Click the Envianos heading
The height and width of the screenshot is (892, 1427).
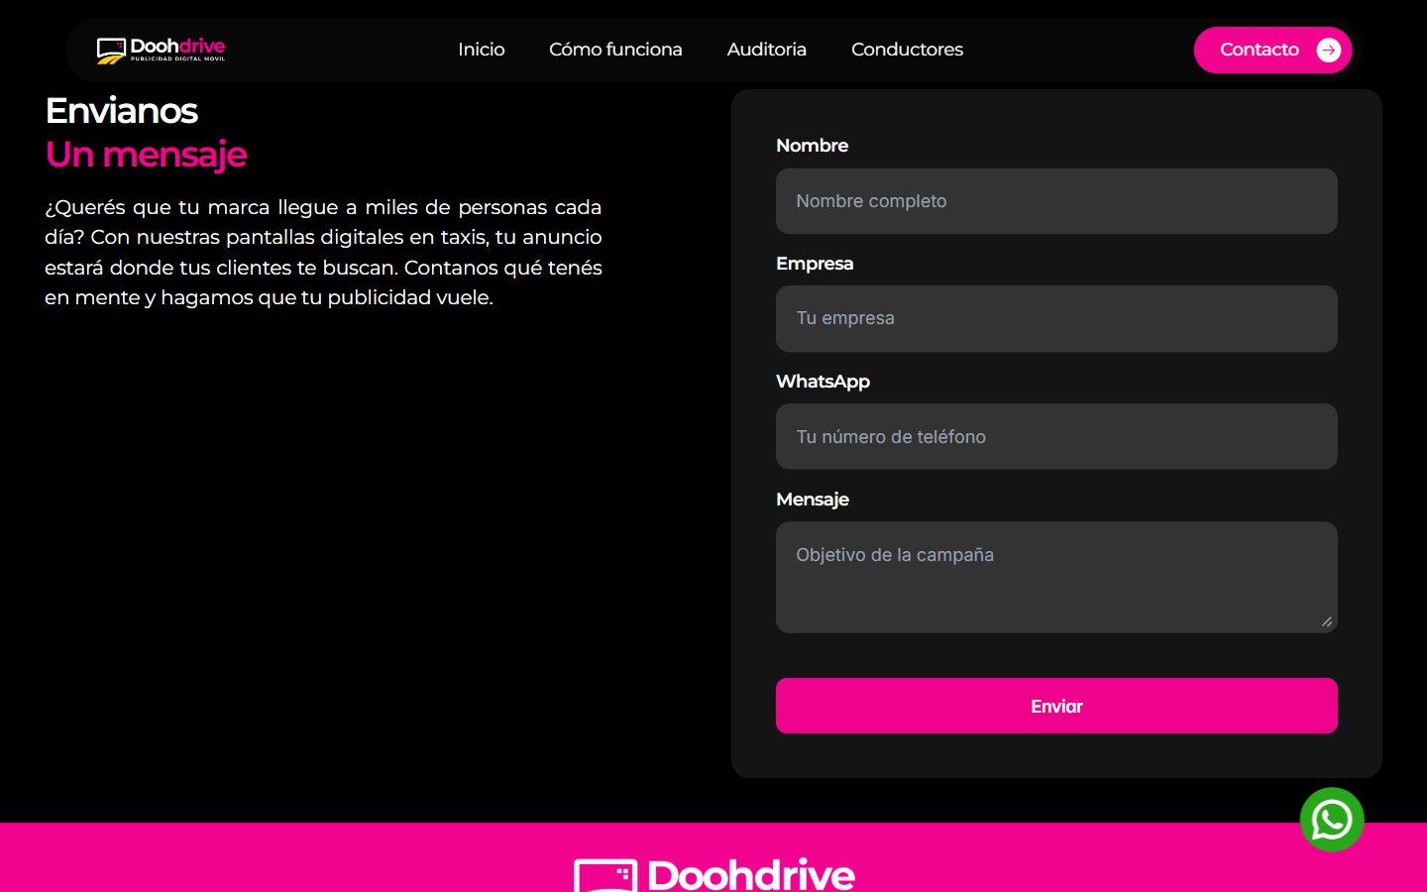coord(122,111)
